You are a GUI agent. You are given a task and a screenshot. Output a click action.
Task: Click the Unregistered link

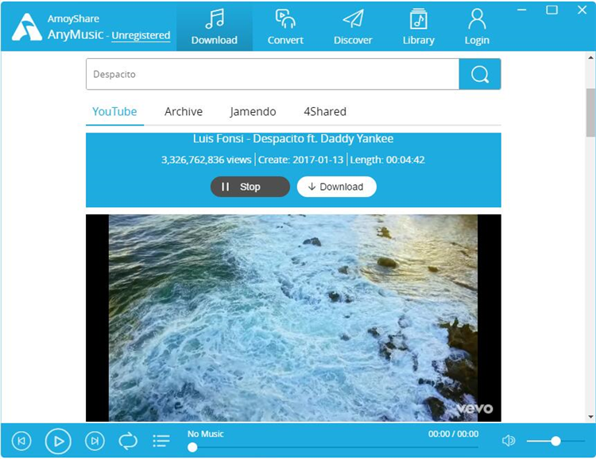pyautogui.click(x=141, y=35)
